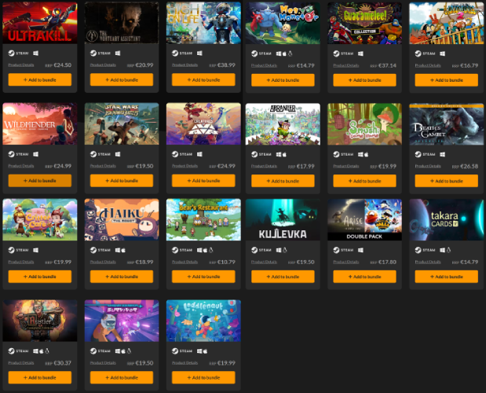Click the Apple icon under Haiku the Robot
The height and width of the screenshot is (393, 486).
123,250
